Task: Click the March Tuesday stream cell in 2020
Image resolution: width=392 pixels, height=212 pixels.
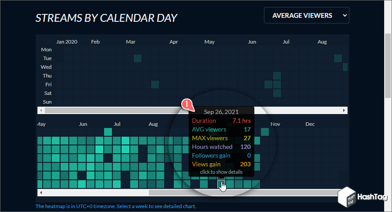Action: click(x=138, y=58)
